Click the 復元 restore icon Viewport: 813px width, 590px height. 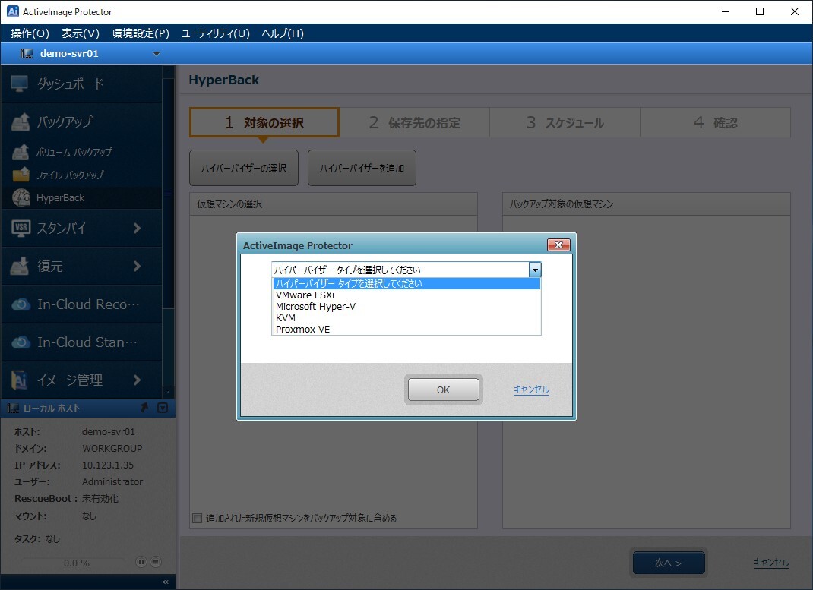click(20, 267)
